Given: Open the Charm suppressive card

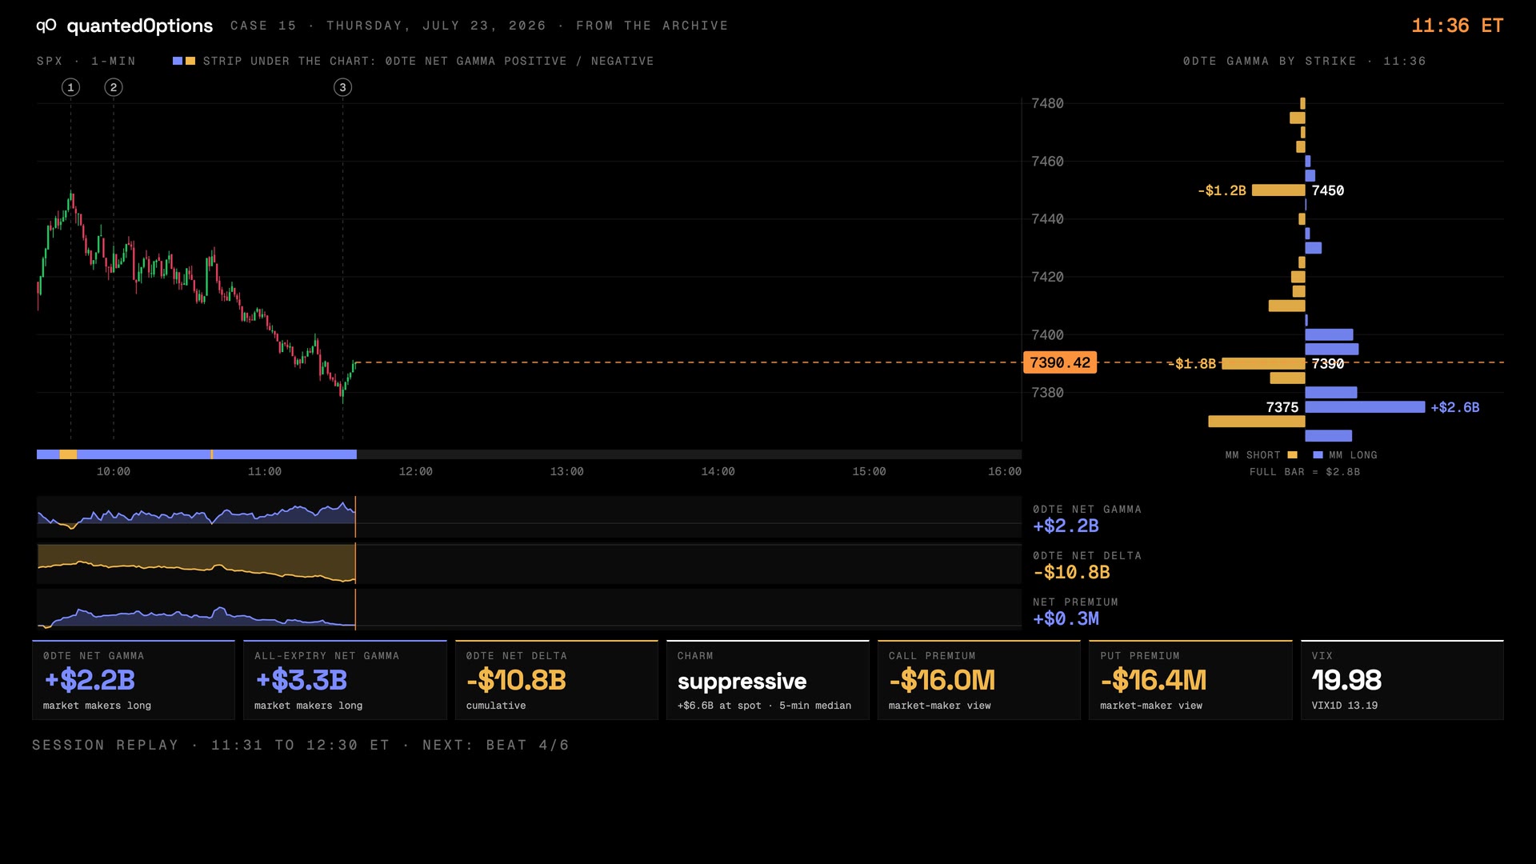Looking at the screenshot, I should coord(767,680).
